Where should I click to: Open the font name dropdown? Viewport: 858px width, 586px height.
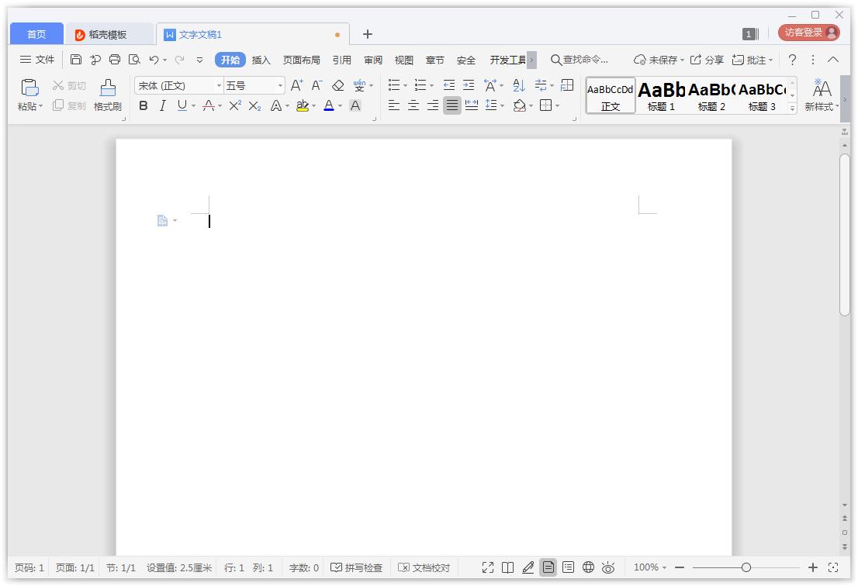coord(220,85)
